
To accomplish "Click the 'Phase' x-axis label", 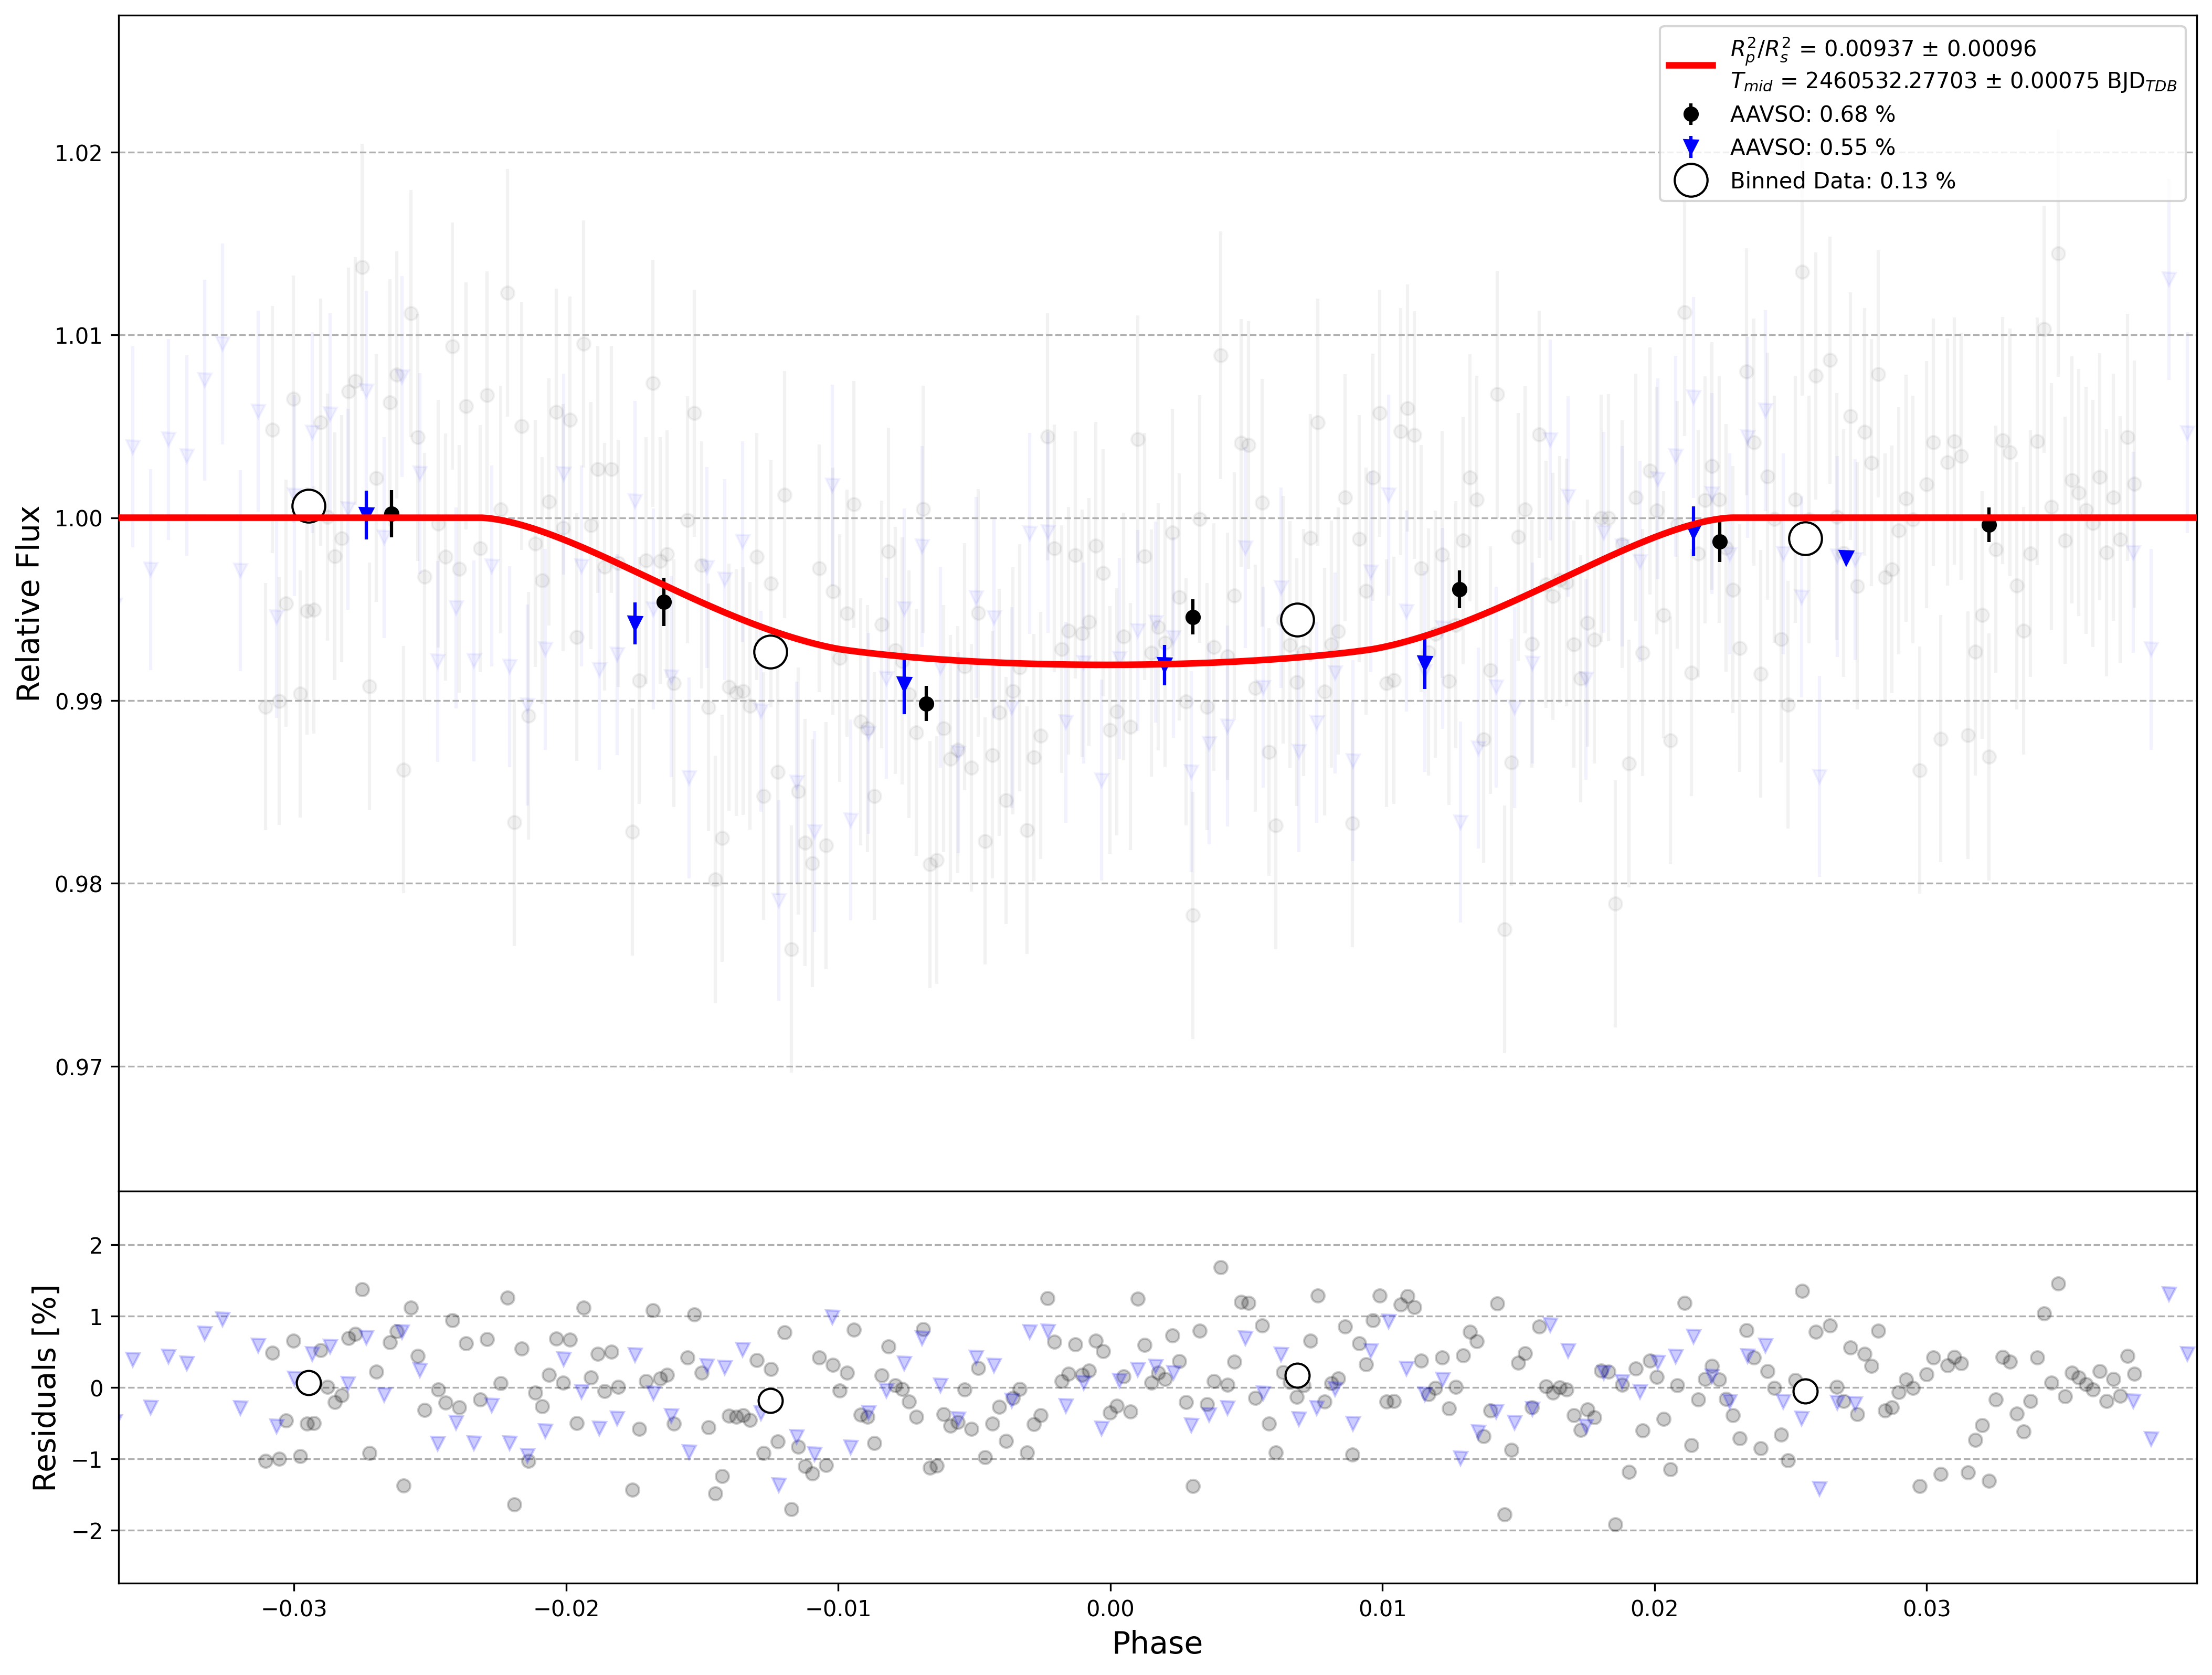I will coord(1157,1643).
